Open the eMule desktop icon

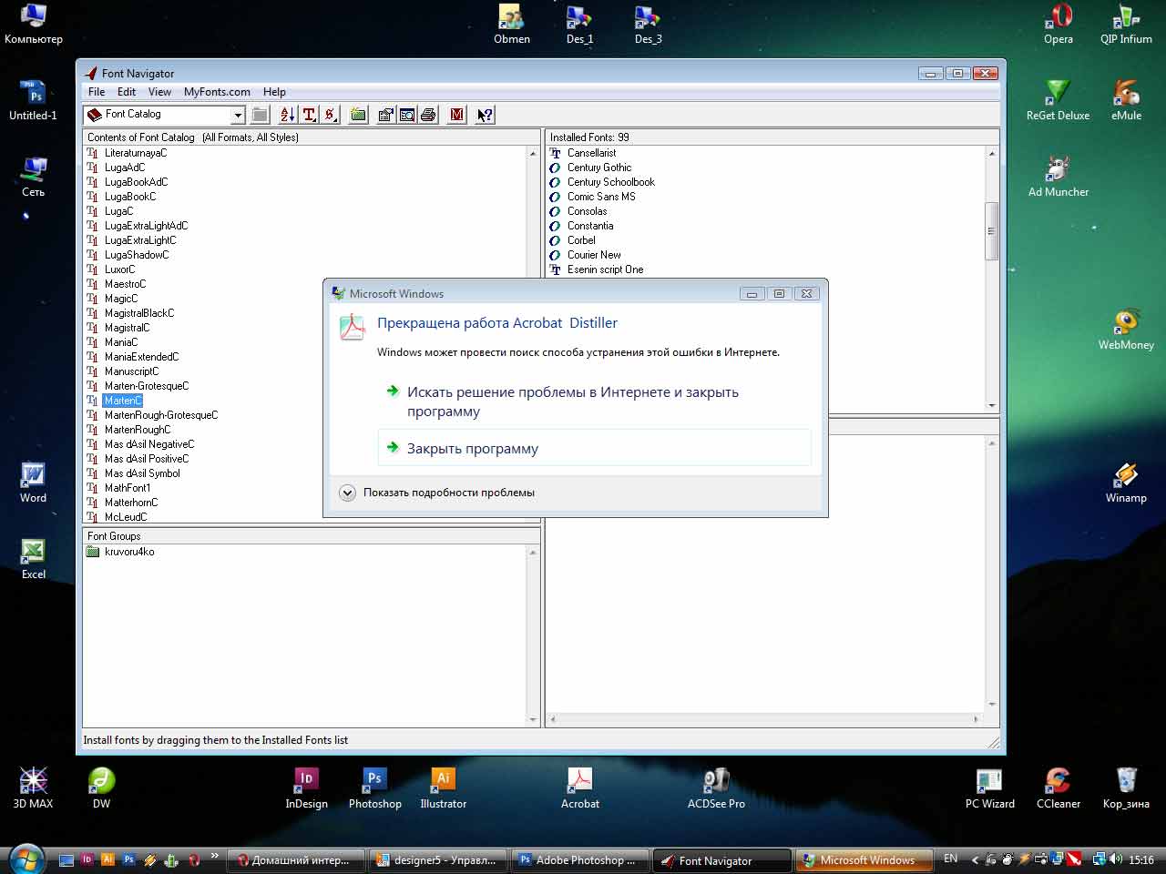[x=1126, y=100]
